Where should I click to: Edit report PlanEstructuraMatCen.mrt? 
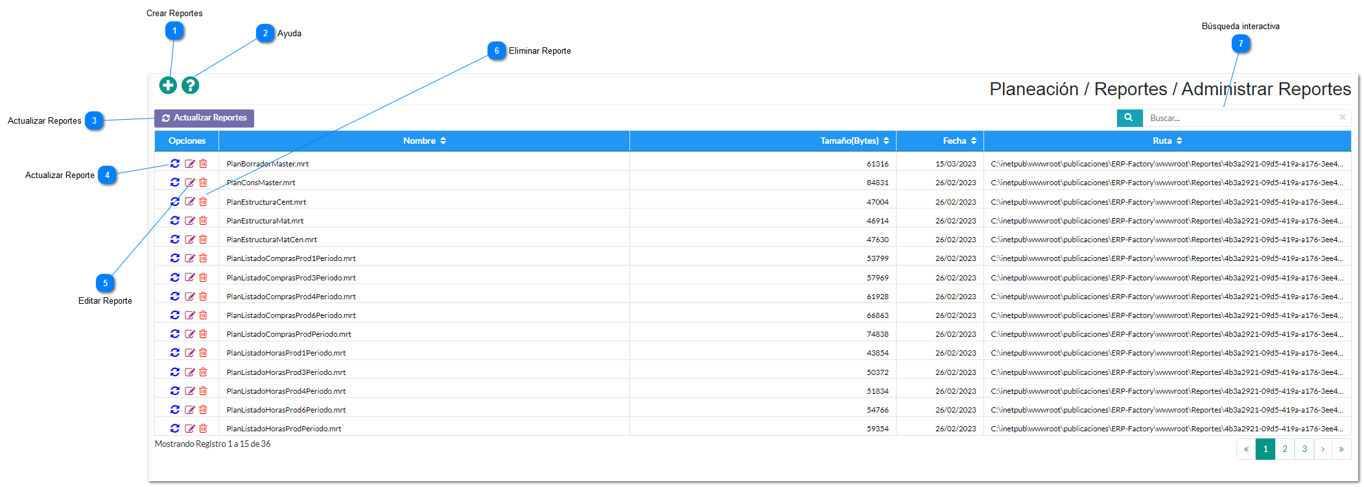point(190,239)
